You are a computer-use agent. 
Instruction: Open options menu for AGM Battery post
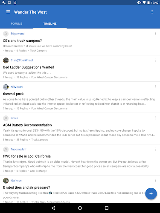(156, 118)
